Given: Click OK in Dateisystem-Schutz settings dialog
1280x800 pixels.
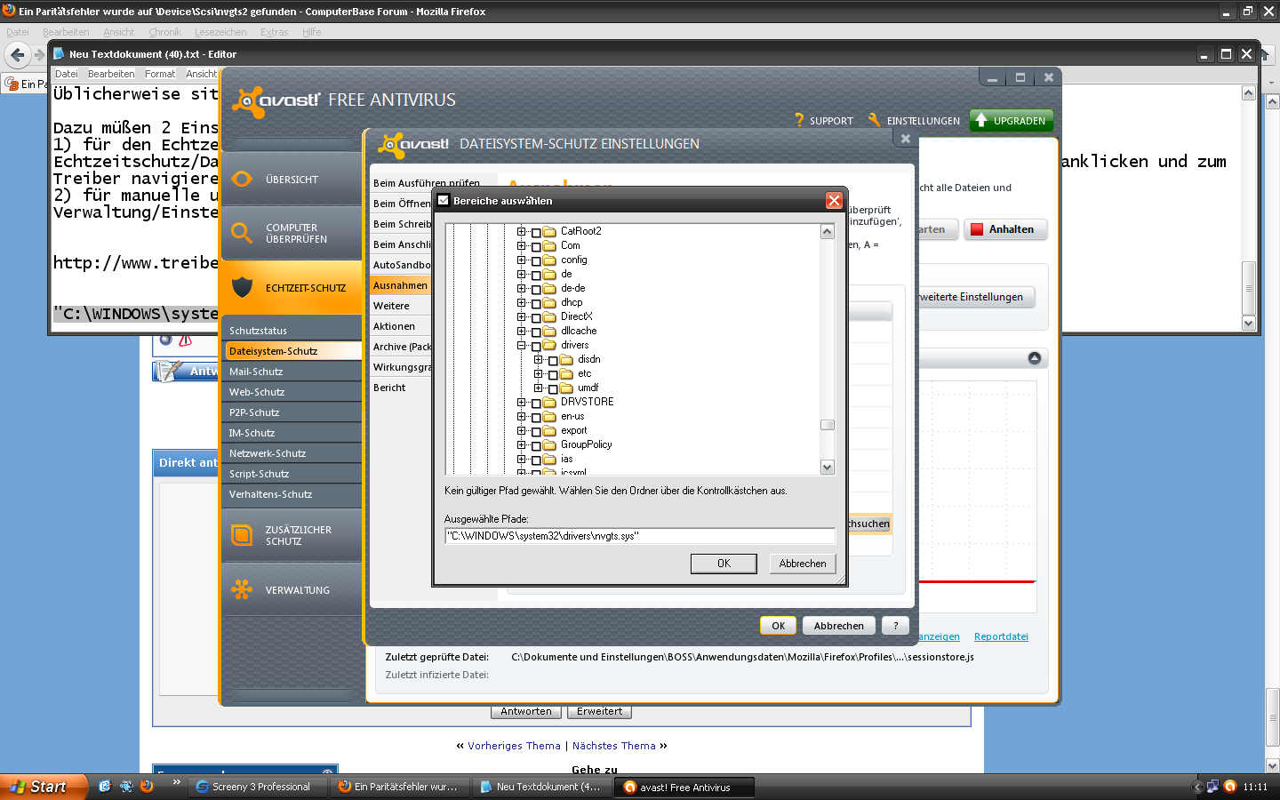Looking at the screenshot, I should [778, 626].
